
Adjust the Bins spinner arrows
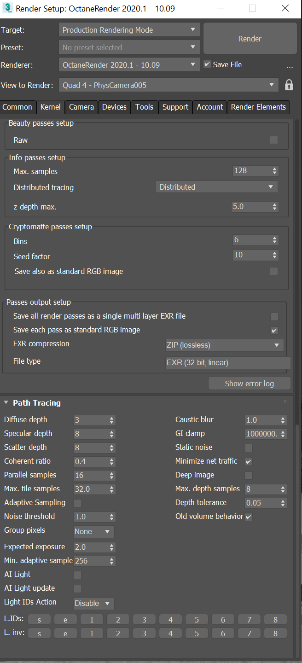pyautogui.click(x=275, y=240)
